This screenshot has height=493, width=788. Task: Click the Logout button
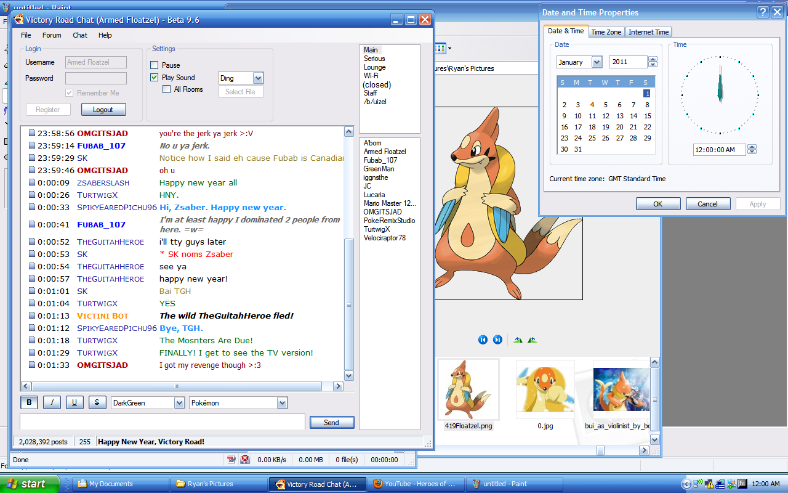click(103, 110)
